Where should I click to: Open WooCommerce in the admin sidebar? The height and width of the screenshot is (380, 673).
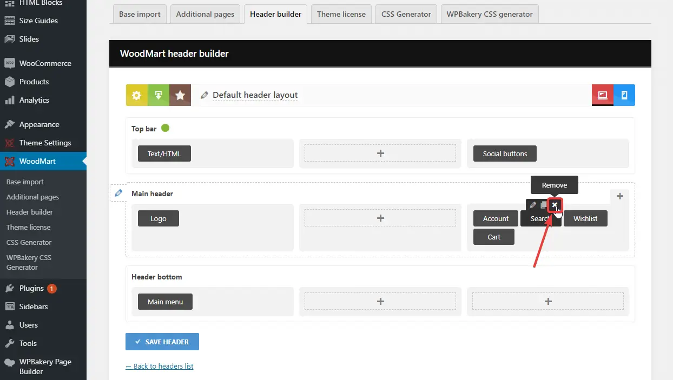click(45, 63)
